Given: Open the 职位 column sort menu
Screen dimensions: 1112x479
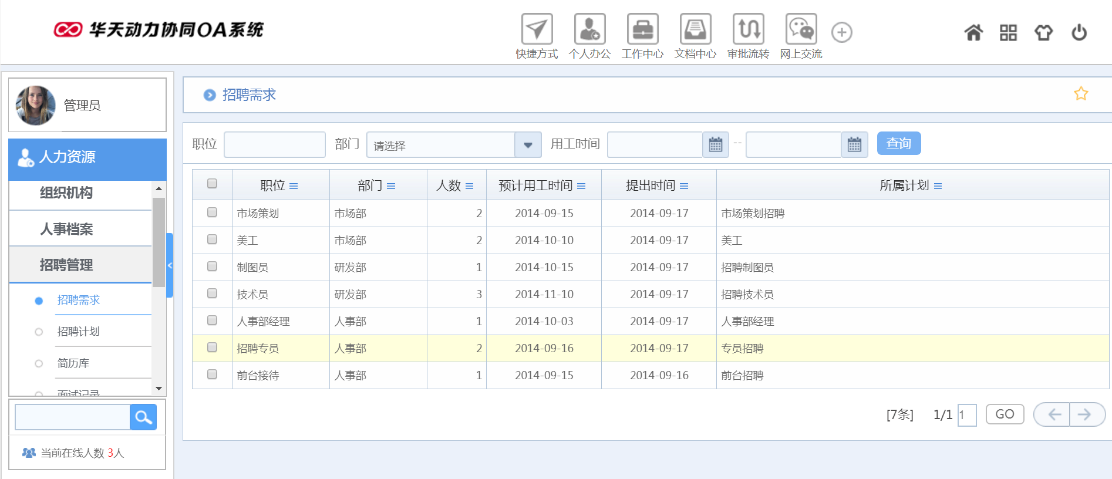Looking at the screenshot, I should click(294, 186).
